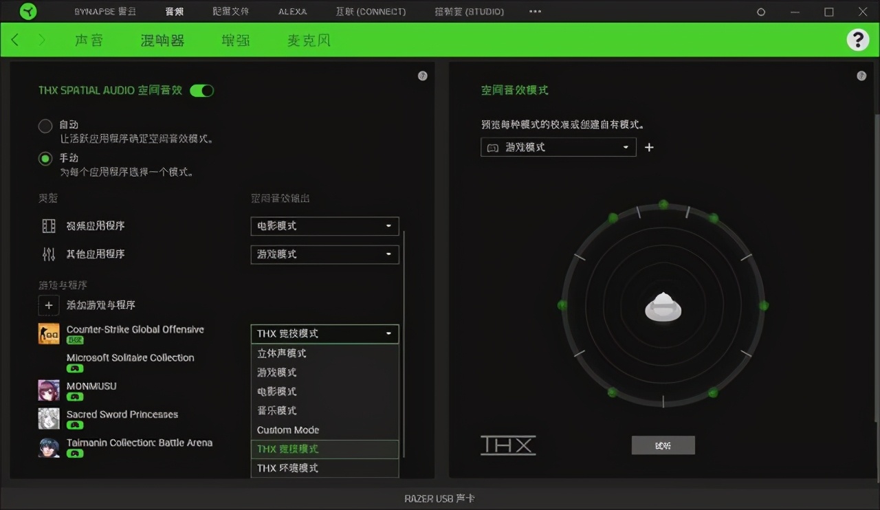
Task: Click the MONMUSU game thumbnail icon
Action: 49,390
